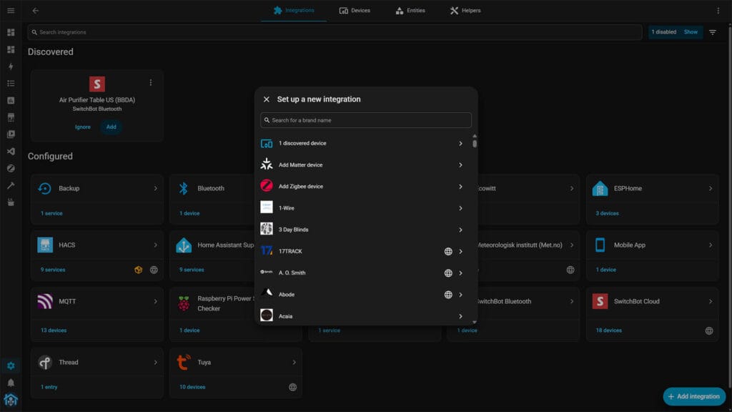Expand the Acaia row chevron
The image size is (732, 412).
(460, 316)
